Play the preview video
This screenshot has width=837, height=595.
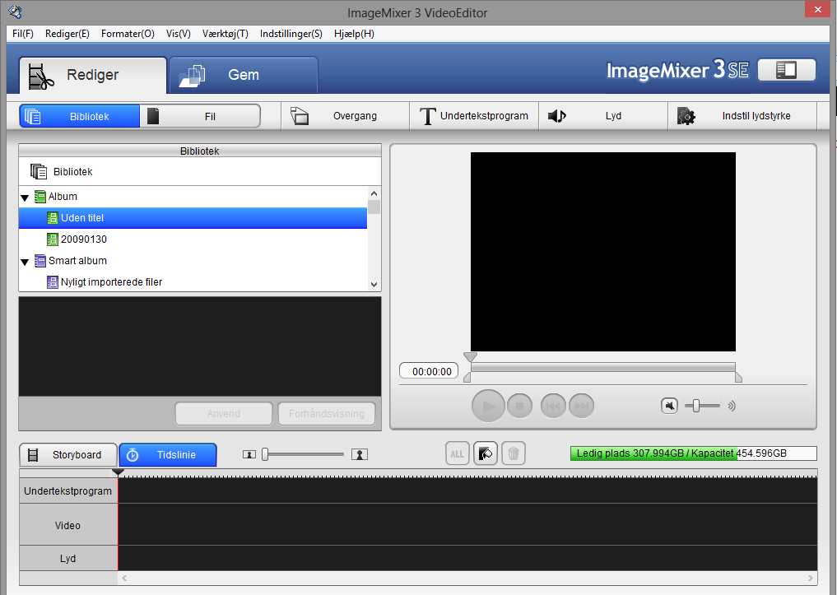point(488,406)
